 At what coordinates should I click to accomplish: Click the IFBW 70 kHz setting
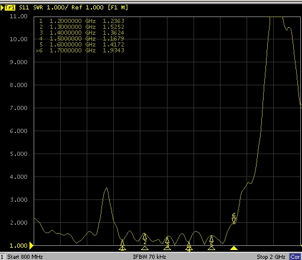(x=149, y=256)
